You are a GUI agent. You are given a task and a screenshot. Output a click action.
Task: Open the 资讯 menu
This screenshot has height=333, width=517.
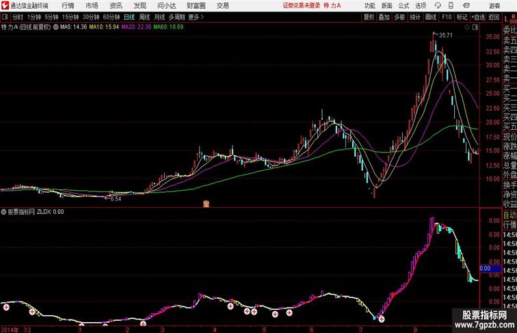(x=116, y=5)
